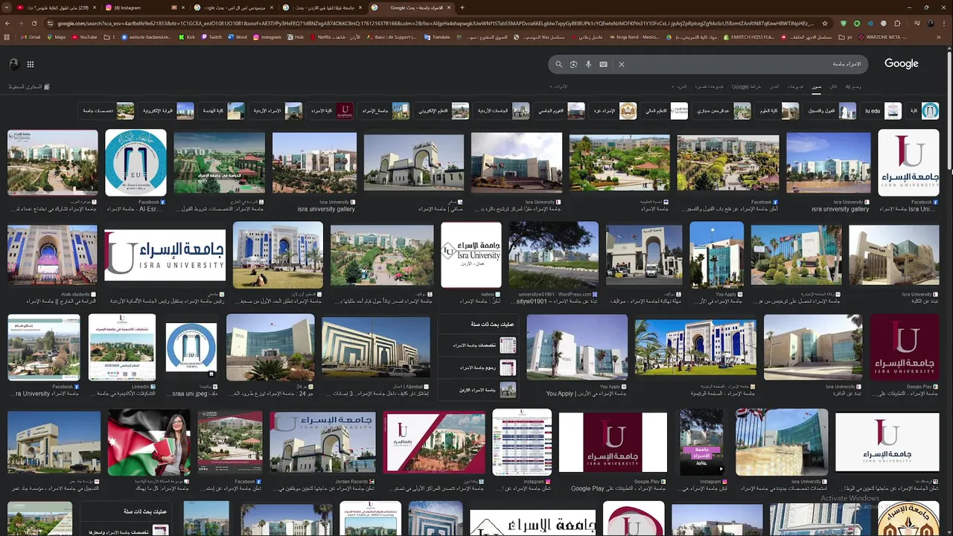Click the Google logo

(x=901, y=63)
